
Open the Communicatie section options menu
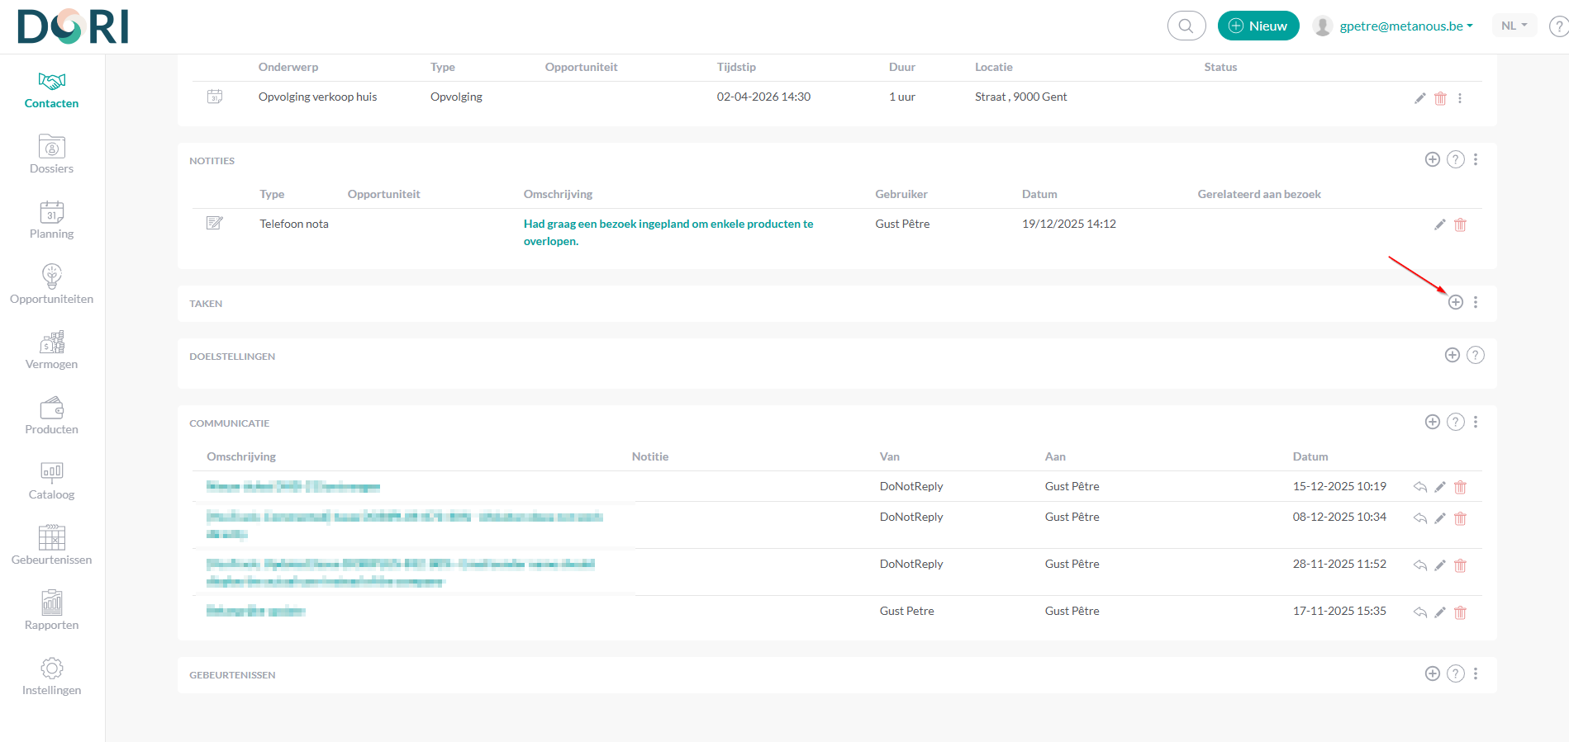point(1476,422)
